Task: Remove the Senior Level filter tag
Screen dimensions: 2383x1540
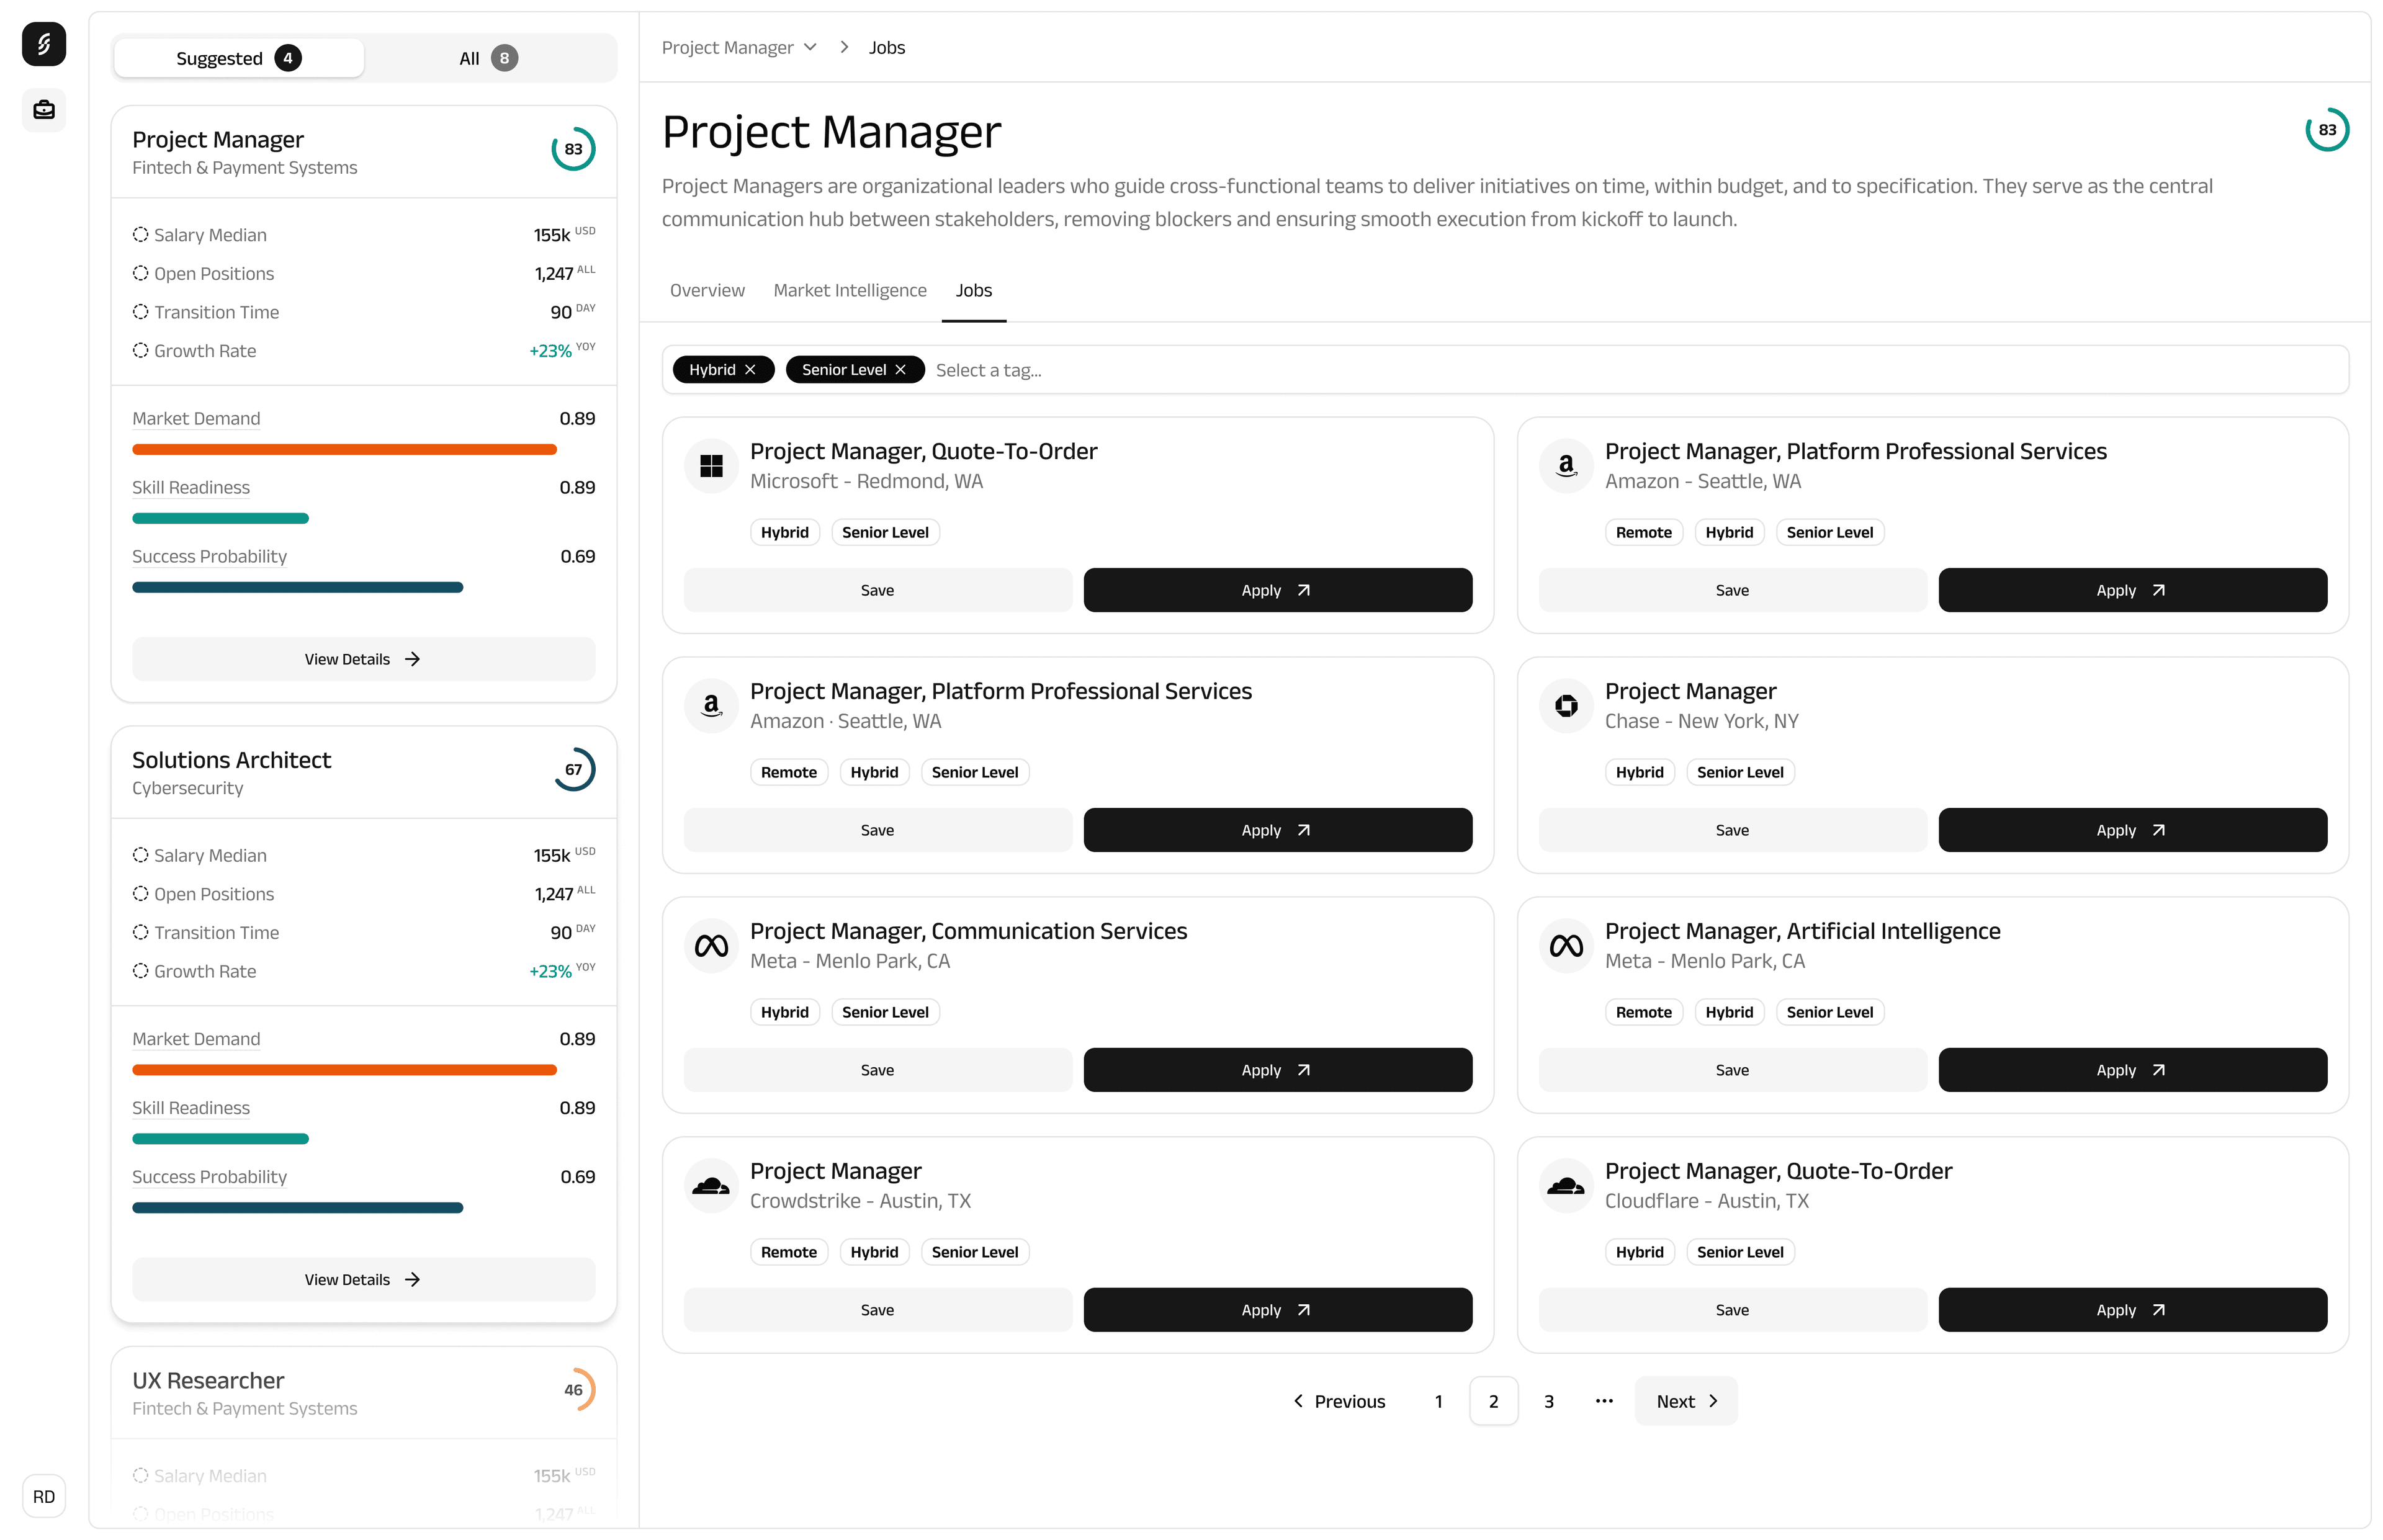Action: [x=900, y=369]
